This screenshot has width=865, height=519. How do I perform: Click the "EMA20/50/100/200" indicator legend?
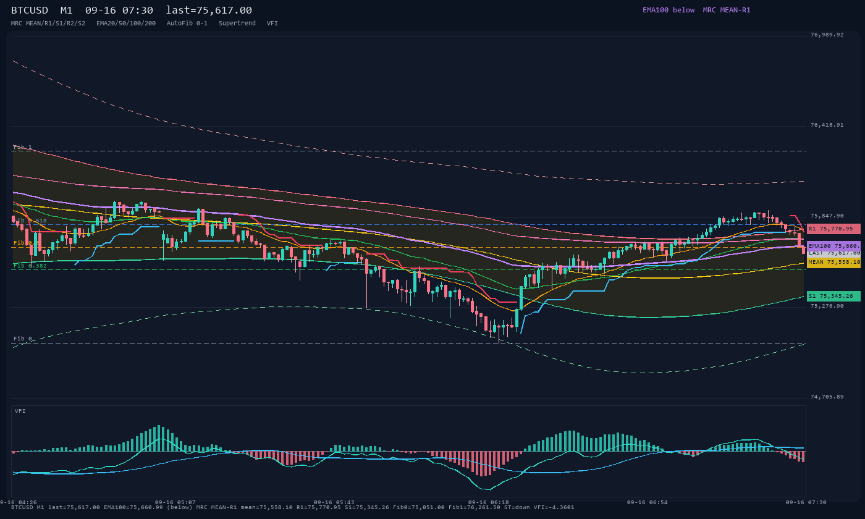tap(126, 23)
